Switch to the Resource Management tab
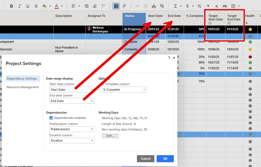Viewport: 261px width, 167px height. click(23, 87)
